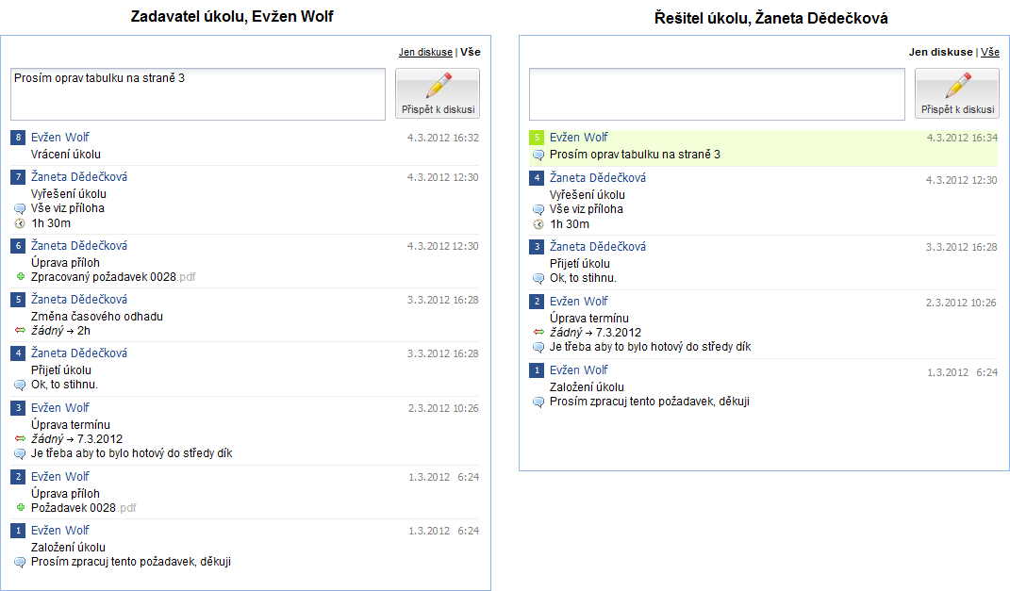
Task: Click the comment bubble beside 'Ok, to stihnu.' in left panel
Action: click(20, 385)
